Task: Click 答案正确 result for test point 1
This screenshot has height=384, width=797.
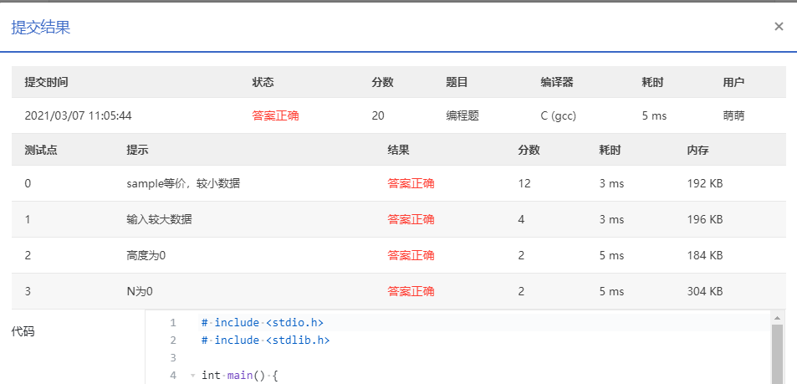Action: [x=411, y=220]
